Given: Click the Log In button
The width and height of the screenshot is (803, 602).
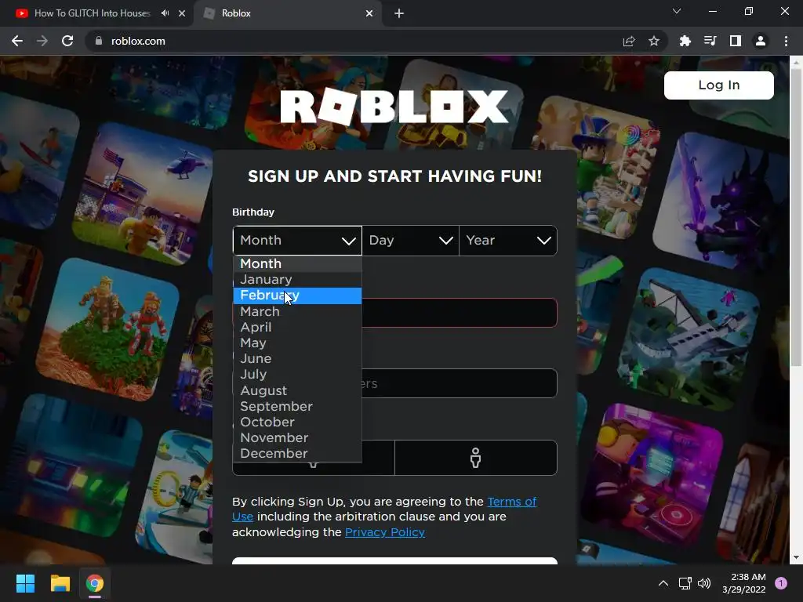Looking at the screenshot, I should point(718,85).
